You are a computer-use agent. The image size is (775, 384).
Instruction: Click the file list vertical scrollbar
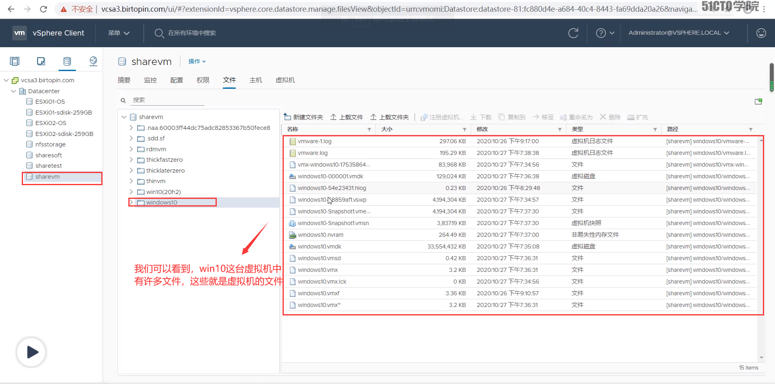[761, 249]
